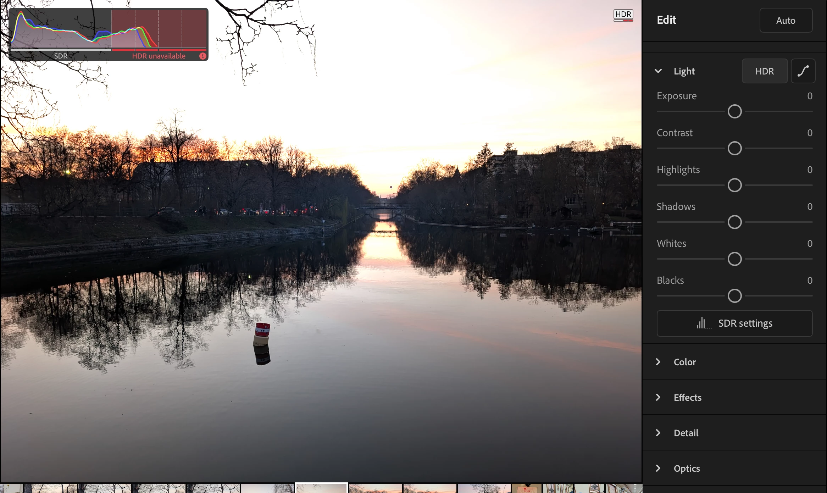Open the tone curve editor icon
Image resolution: width=827 pixels, height=493 pixels.
point(803,71)
